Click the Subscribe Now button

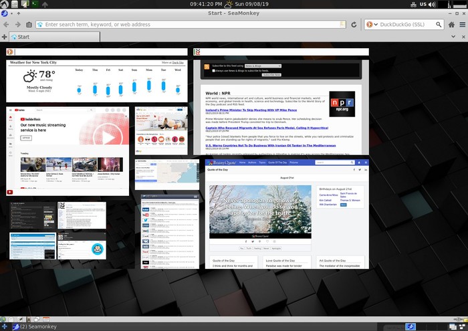tap(271, 75)
